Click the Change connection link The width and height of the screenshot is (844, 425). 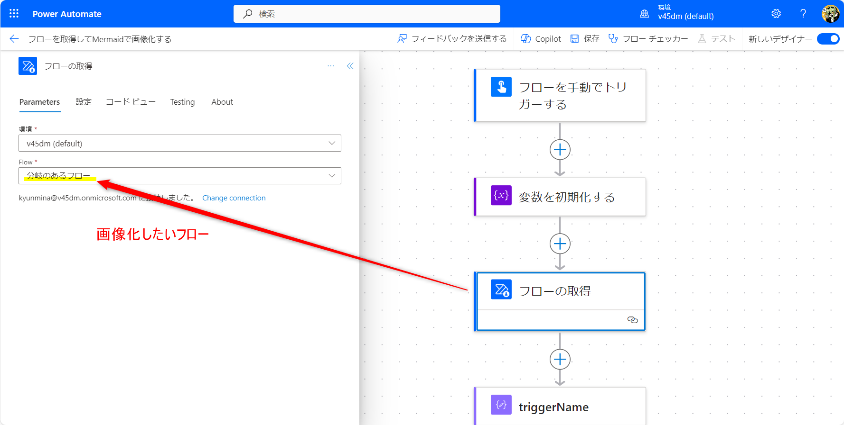tap(234, 198)
